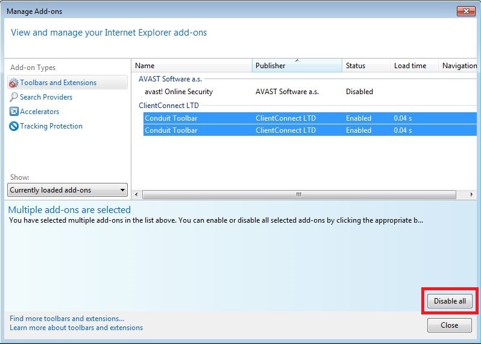Image resolution: width=481 pixels, height=344 pixels.
Task: Sort list by Status column header
Action: click(366, 66)
